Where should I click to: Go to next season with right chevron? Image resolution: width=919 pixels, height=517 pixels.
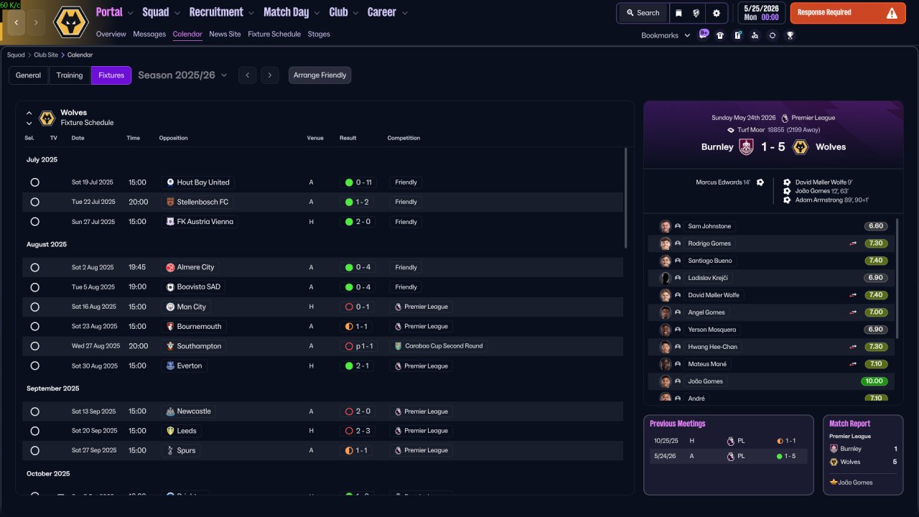(270, 75)
